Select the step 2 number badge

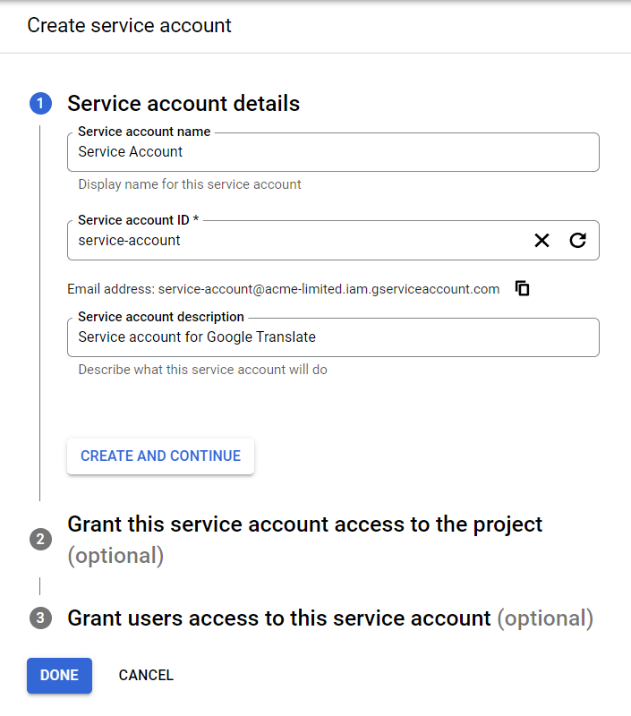click(x=40, y=540)
